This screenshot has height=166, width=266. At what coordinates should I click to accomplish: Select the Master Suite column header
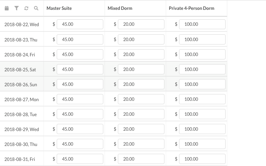tap(59, 8)
